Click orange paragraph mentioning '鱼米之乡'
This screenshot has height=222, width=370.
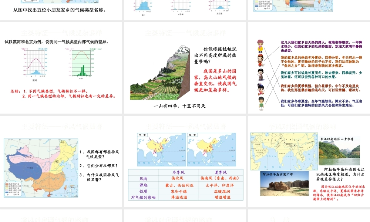321,61
